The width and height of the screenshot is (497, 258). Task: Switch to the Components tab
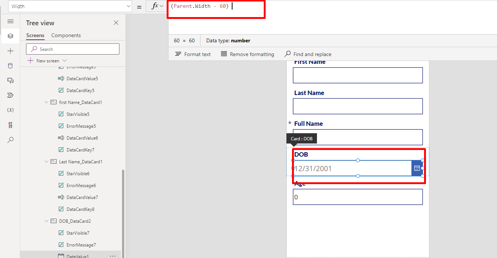click(66, 35)
